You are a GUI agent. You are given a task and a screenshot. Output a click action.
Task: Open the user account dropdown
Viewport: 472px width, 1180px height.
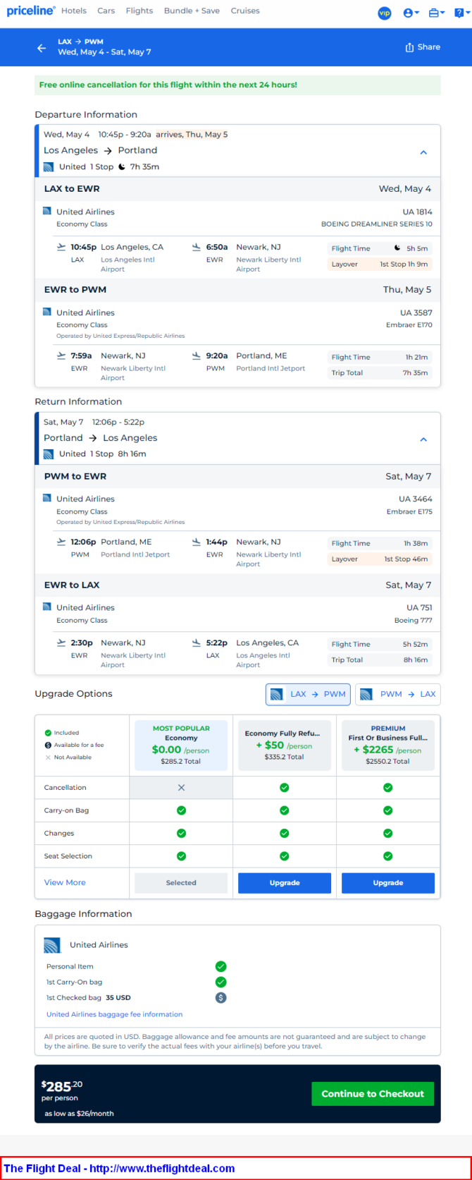coord(411,13)
